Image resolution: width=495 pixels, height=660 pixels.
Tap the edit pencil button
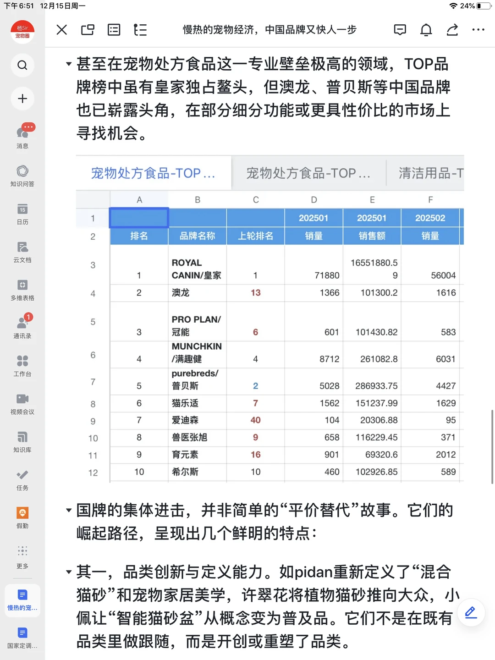pyautogui.click(x=470, y=613)
